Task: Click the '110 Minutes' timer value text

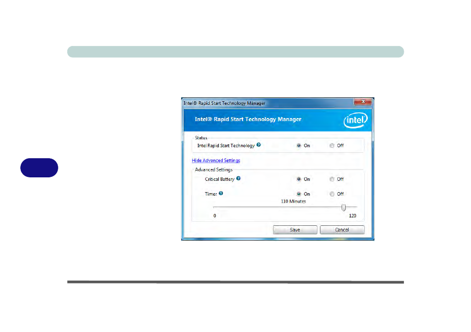Action: coord(293,201)
